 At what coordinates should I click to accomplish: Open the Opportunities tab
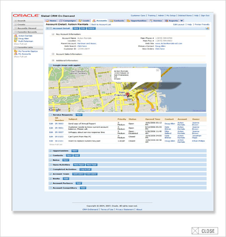137,21
